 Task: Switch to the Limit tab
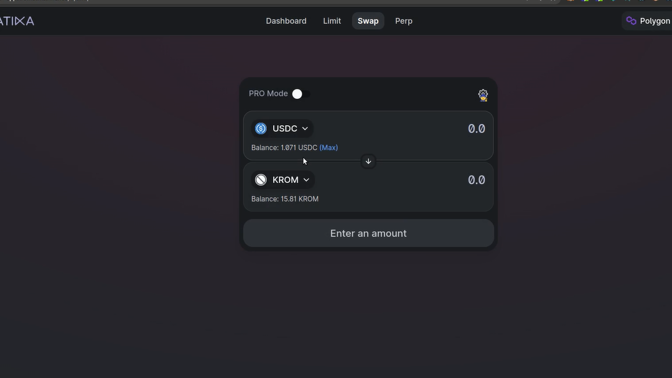click(332, 21)
